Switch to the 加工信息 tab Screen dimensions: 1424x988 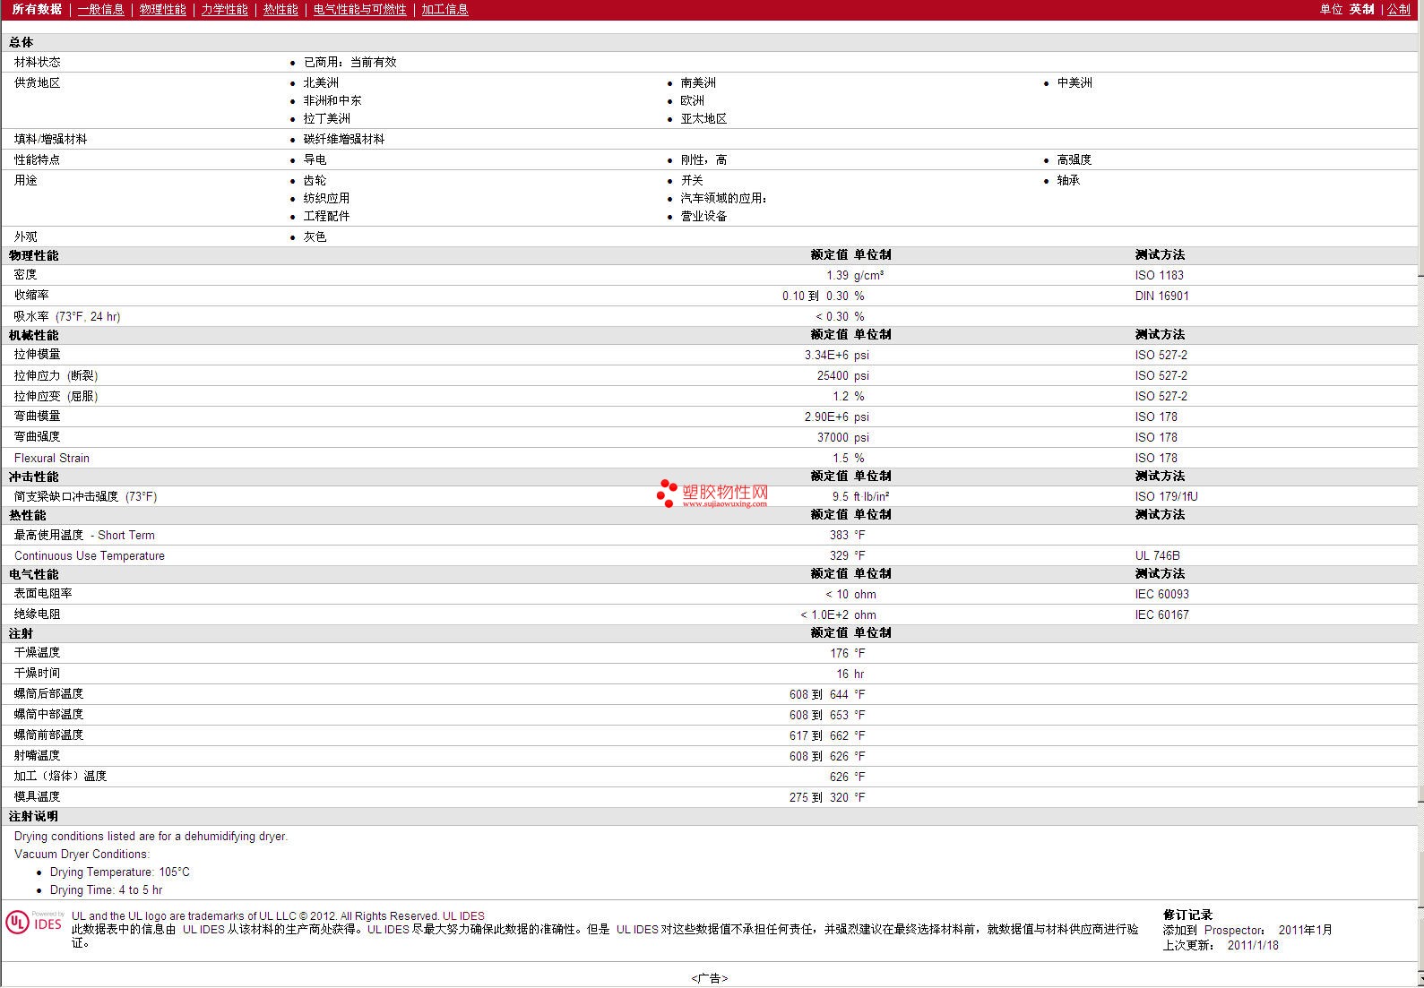[444, 9]
